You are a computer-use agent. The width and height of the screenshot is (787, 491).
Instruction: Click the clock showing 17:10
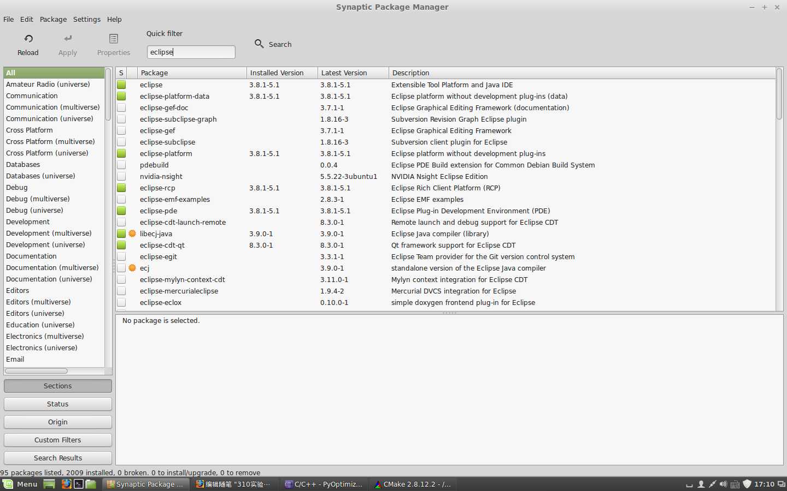point(764,484)
